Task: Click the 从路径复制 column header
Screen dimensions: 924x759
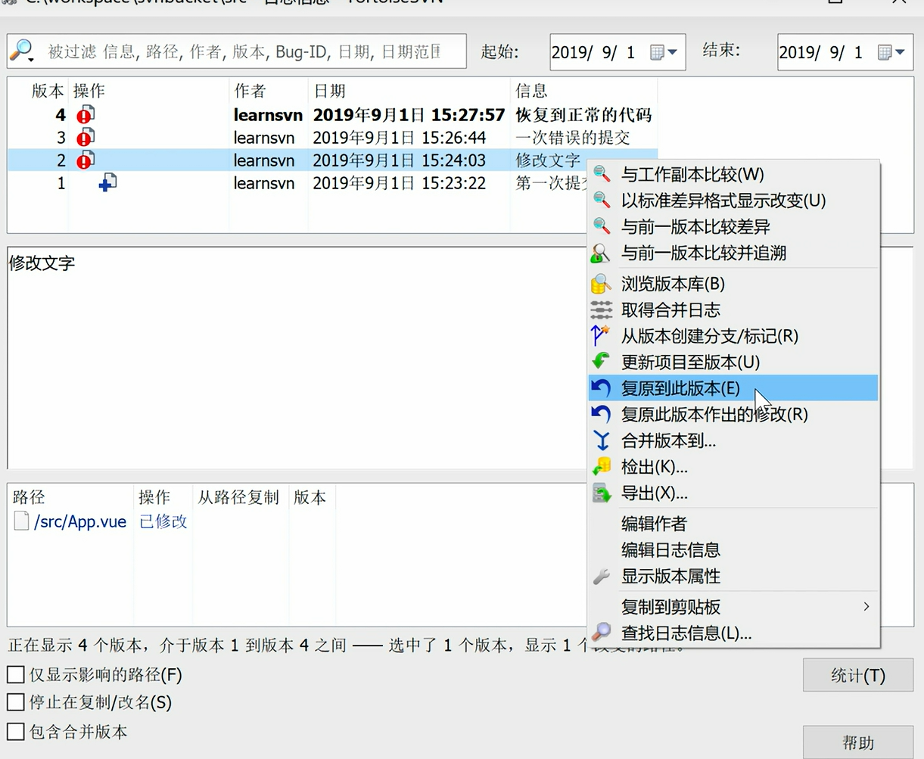Action: click(240, 497)
